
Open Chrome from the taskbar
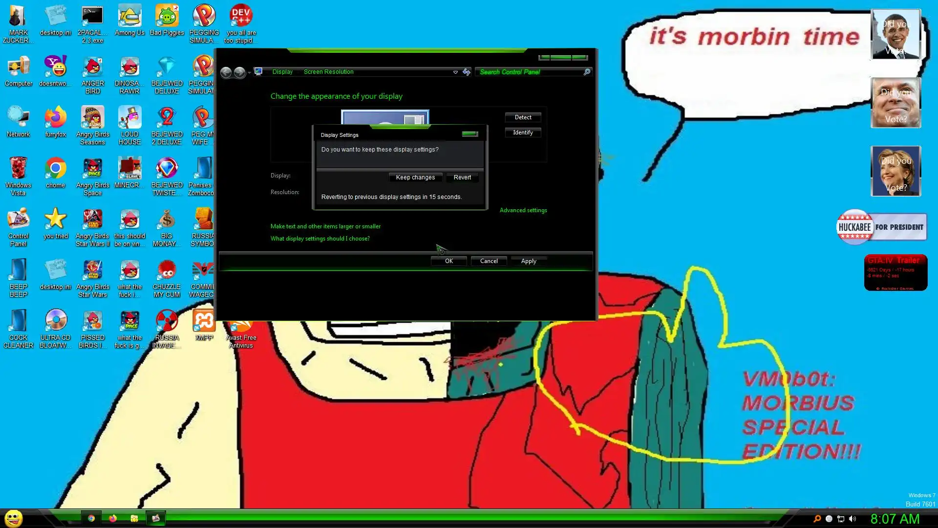pos(91,518)
